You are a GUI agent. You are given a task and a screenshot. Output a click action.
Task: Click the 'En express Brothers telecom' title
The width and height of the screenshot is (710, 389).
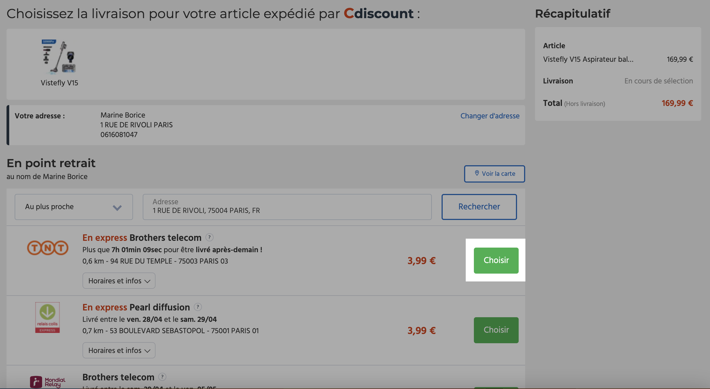tap(142, 237)
